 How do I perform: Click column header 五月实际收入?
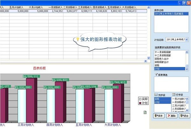pyautogui.click(x=115, y=7)
